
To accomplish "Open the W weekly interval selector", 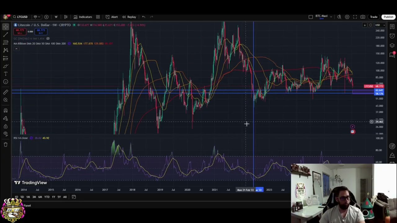I will pyautogui.click(x=56, y=17).
